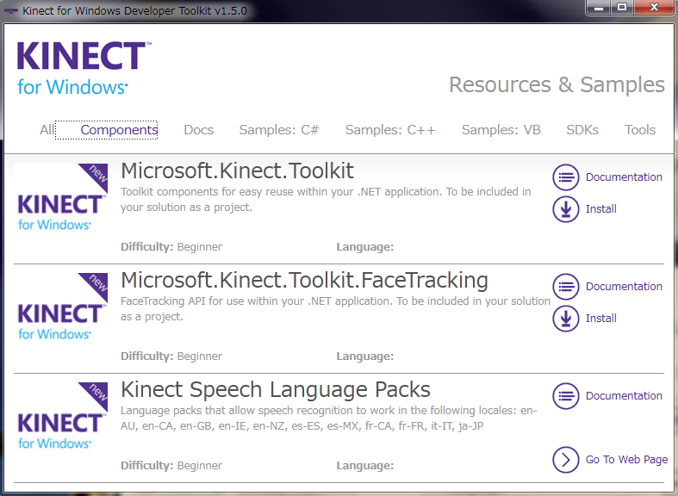
Task: Switch to the All tab
Action: tap(47, 130)
